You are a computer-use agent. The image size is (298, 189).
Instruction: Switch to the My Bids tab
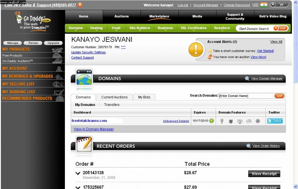click(x=144, y=97)
